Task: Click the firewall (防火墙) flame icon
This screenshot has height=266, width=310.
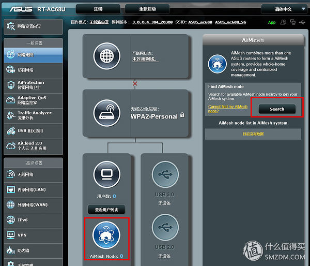Action: click(x=11, y=250)
